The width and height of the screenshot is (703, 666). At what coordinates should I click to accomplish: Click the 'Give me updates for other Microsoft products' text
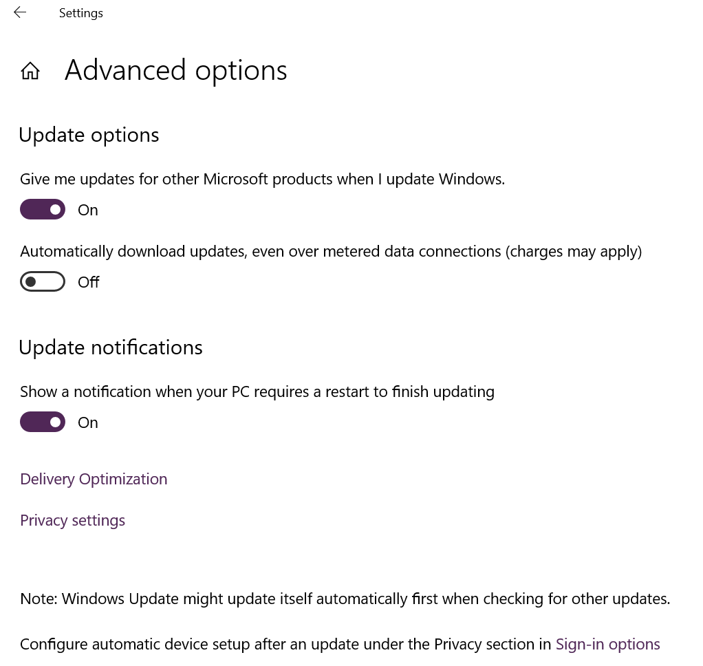[262, 180]
